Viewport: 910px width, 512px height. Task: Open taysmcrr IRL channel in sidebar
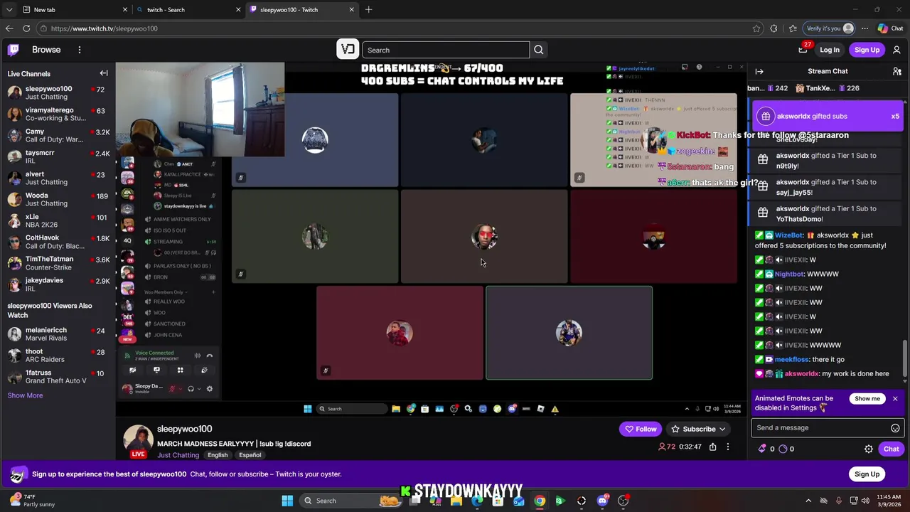(x=58, y=157)
